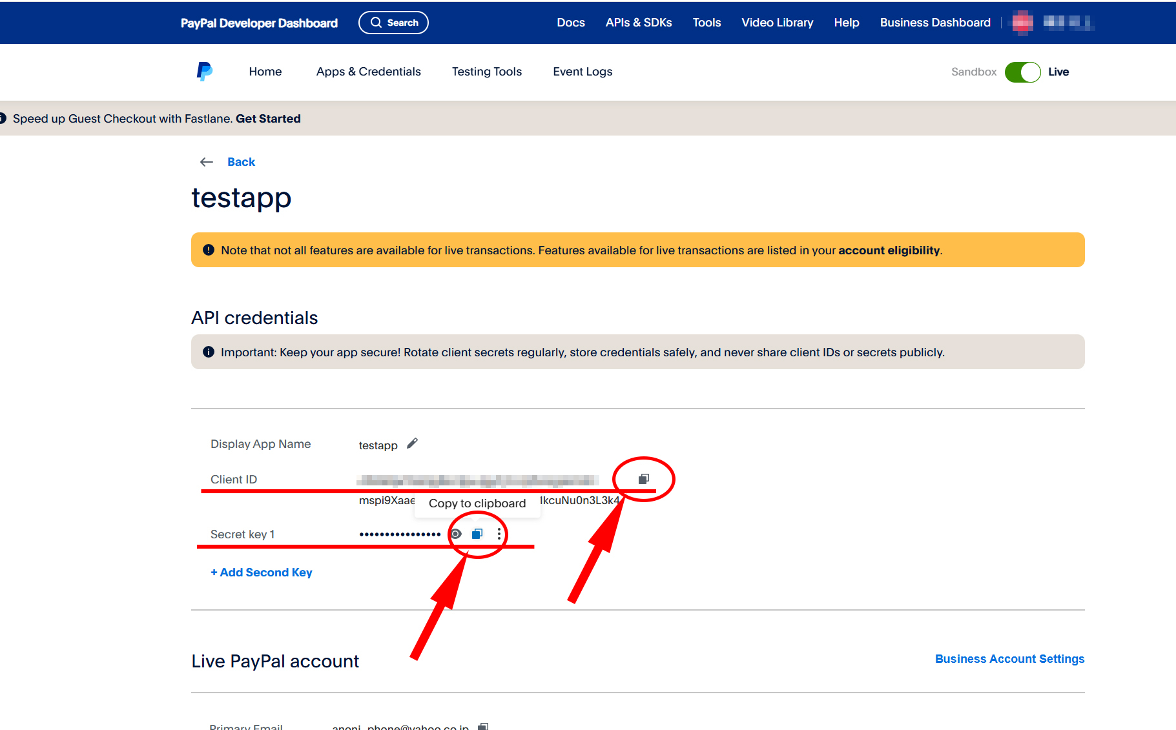Copy Secret key 1 to clipboard
Viewport: 1176px width, 730px height.
(x=477, y=534)
